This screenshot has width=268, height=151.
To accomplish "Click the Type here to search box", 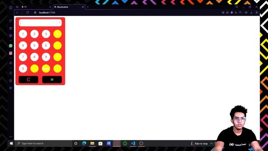I will (x=44, y=143).
